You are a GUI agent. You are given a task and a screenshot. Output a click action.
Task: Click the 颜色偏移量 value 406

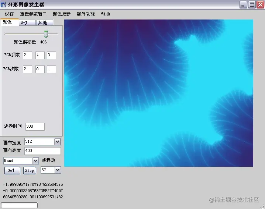[x=44, y=42]
